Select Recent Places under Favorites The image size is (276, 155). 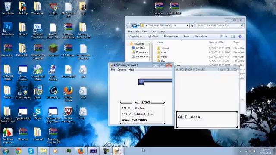pyautogui.click(x=141, y=56)
